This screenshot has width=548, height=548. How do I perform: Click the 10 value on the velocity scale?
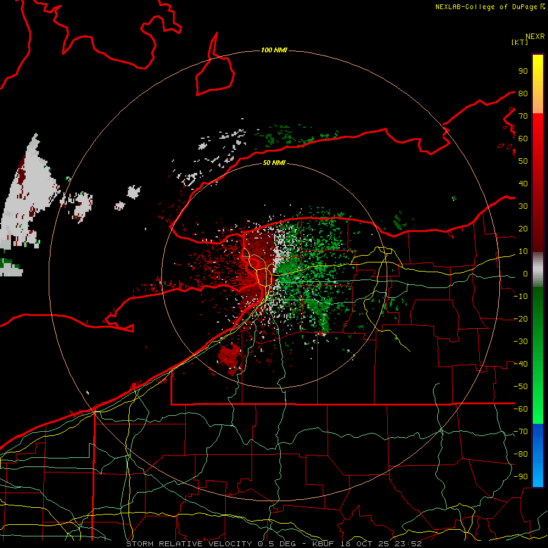pyautogui.click(x=523, y=251)
